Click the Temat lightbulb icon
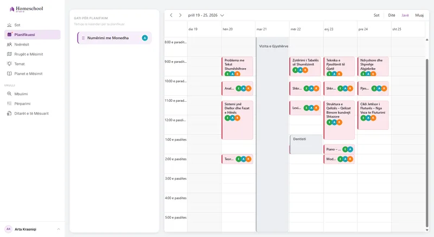The height and width of the screenshot is (237, 434). click(x=9, y=64)
